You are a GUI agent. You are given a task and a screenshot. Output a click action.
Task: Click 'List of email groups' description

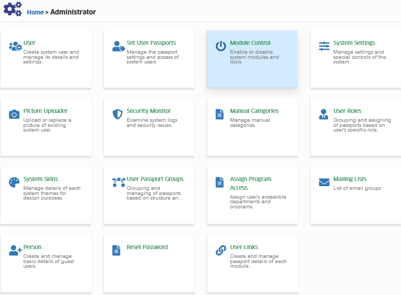point(357,188)
